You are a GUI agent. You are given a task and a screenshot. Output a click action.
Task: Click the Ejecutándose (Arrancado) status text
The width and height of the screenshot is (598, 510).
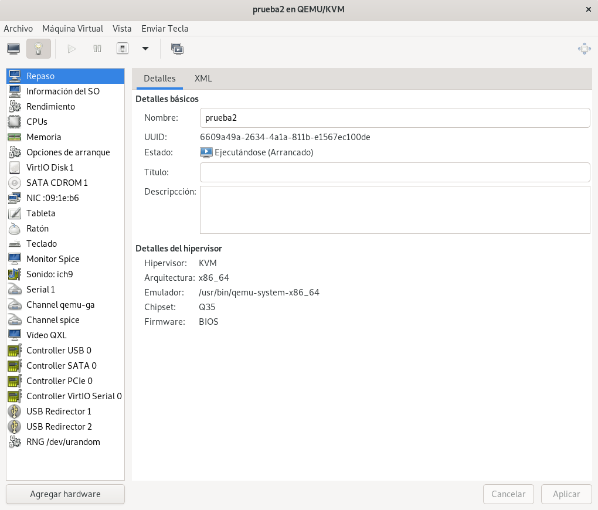(264, 152)
